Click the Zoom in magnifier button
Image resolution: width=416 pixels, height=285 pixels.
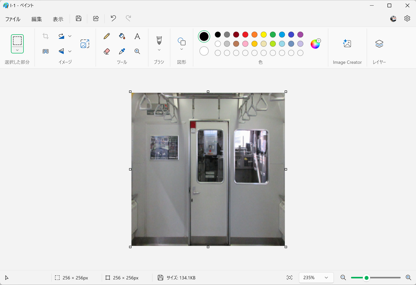pos(408,278)
